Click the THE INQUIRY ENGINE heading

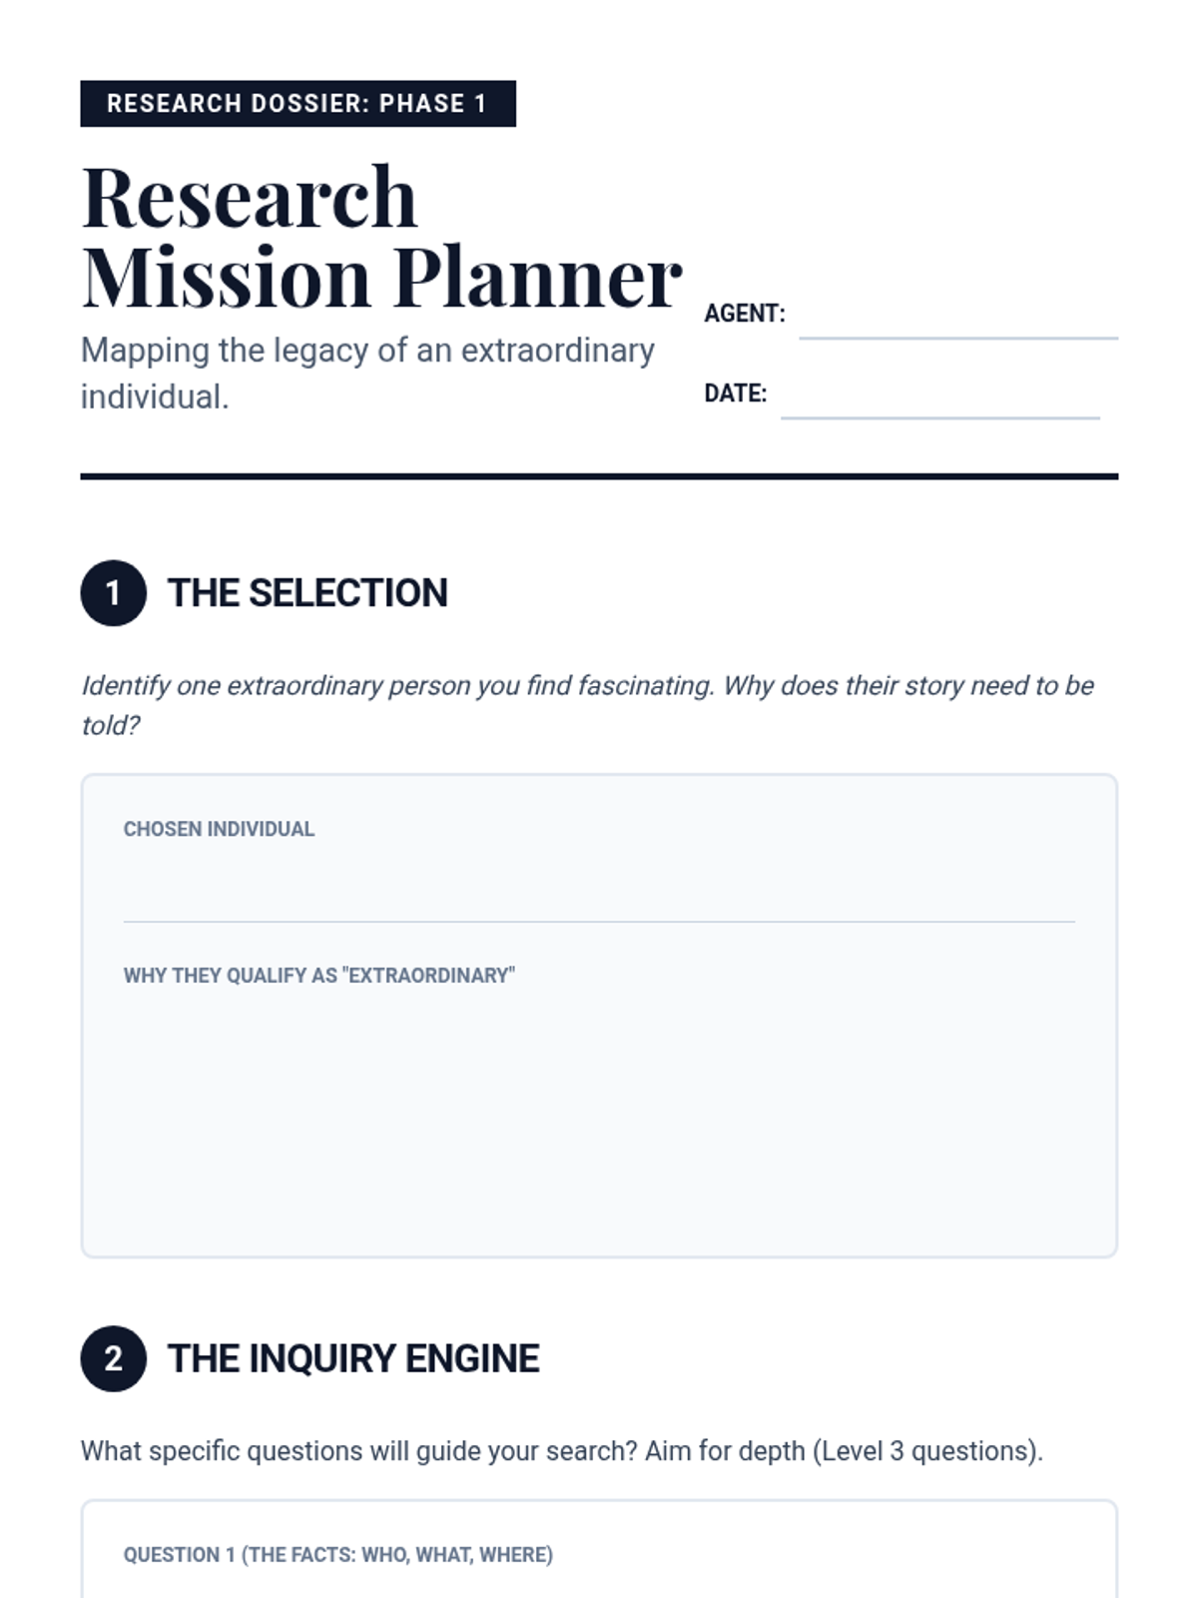(353, 1358)
